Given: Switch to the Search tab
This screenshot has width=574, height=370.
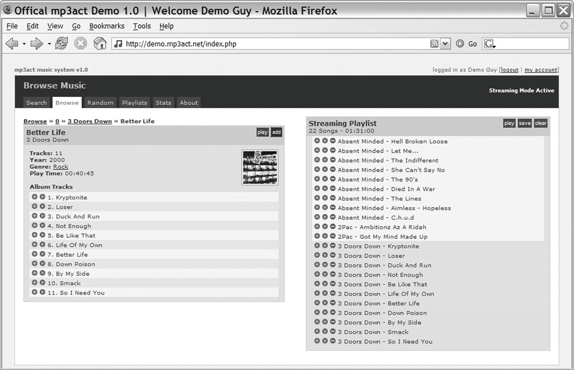Looking at the screenshot, I should pos(36,102).
